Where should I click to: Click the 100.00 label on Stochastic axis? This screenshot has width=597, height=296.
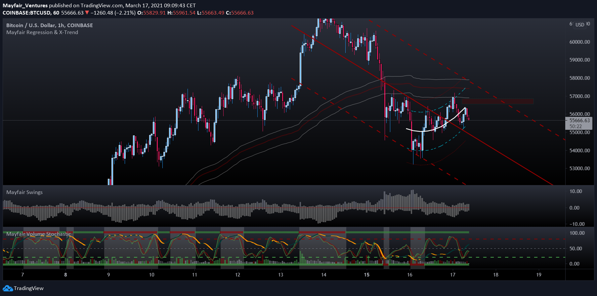point(577,233)
